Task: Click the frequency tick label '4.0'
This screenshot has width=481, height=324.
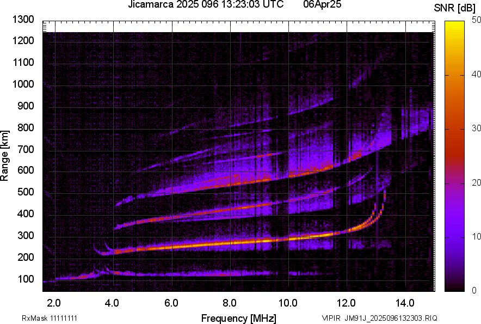Action: click(x=112, y=303)
